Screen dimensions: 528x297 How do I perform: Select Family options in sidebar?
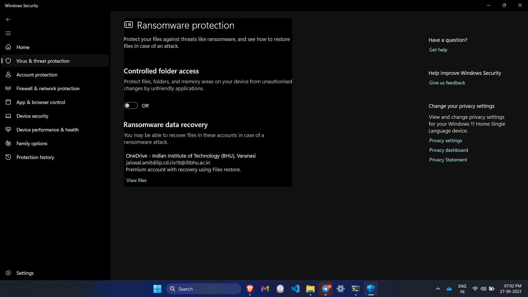pos(32,144)
